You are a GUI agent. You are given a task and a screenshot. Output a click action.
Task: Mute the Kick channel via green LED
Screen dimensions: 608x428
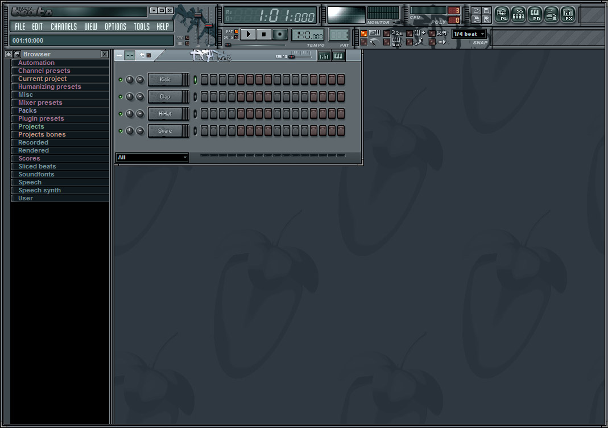[x=121, y=80]
